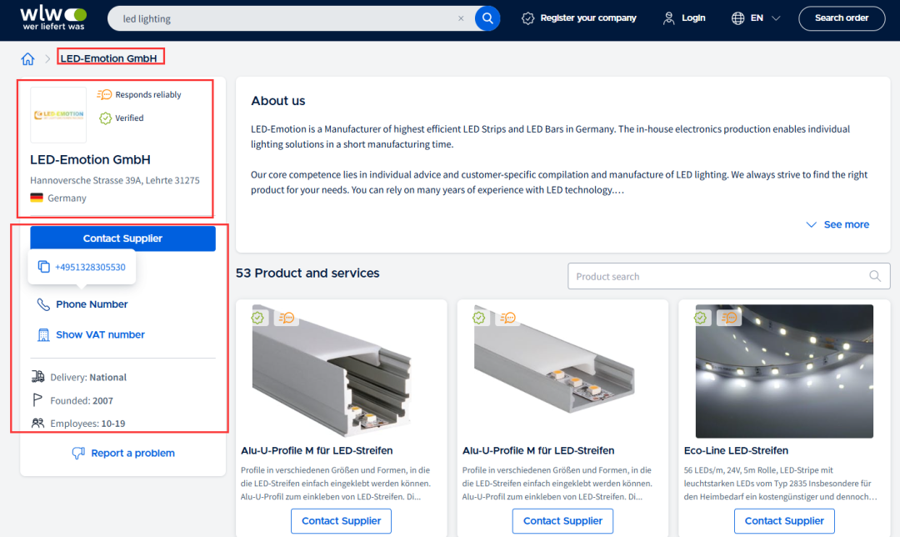
Task: Click the wlw home logo
Action: (x=52, y=18)
